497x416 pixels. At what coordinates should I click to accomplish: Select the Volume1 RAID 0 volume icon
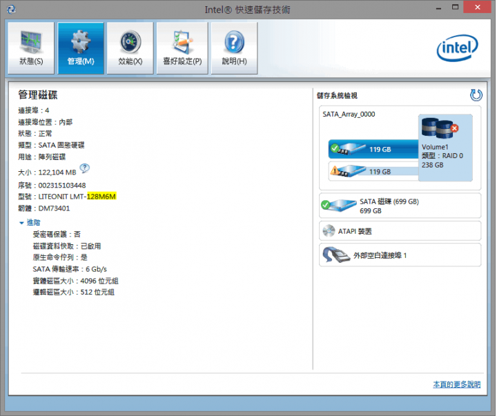tap(440, 128)
